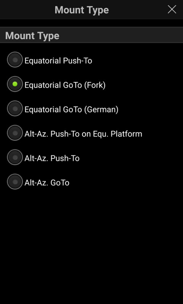This screenshot has height=304, width=183.
Task: Click the left-aligned Mount Type section header
Action: pyautogui.click(x=32, y=36)
